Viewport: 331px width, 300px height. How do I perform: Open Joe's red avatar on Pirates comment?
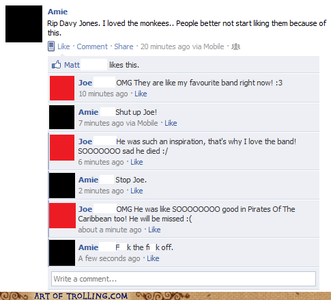62,215
